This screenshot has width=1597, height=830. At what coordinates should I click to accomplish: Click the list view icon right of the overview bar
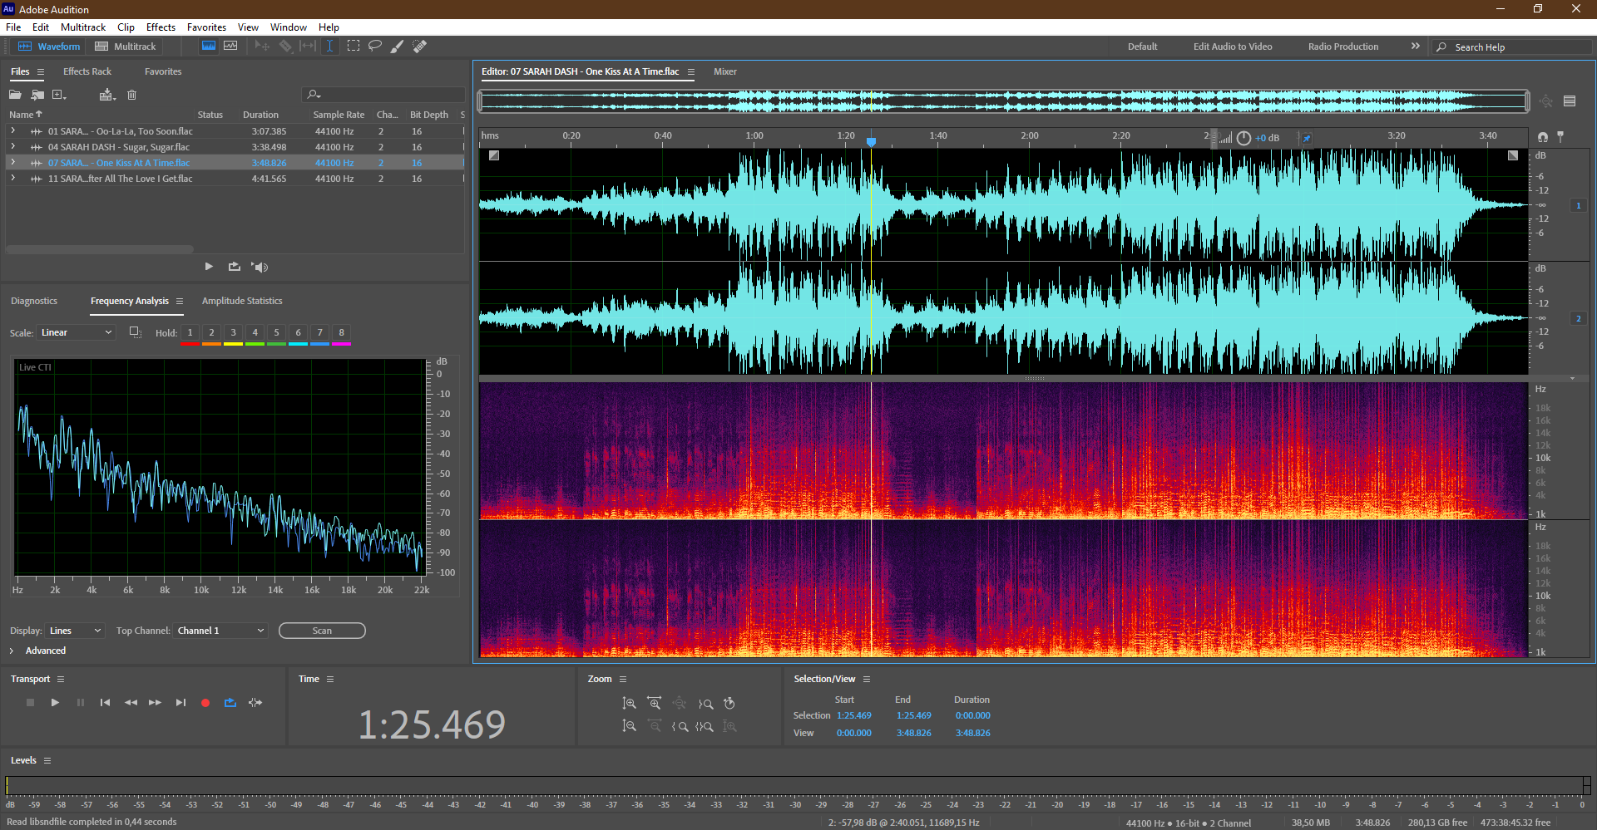[x=1570, y=101]
